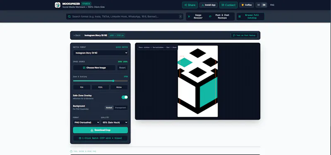Click the Coffee donation button
The image size is (331, 155).
click(247, 5)
